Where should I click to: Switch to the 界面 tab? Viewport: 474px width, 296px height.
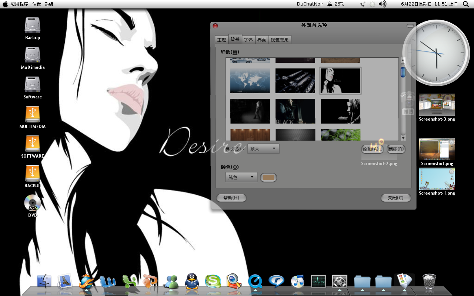262,40
